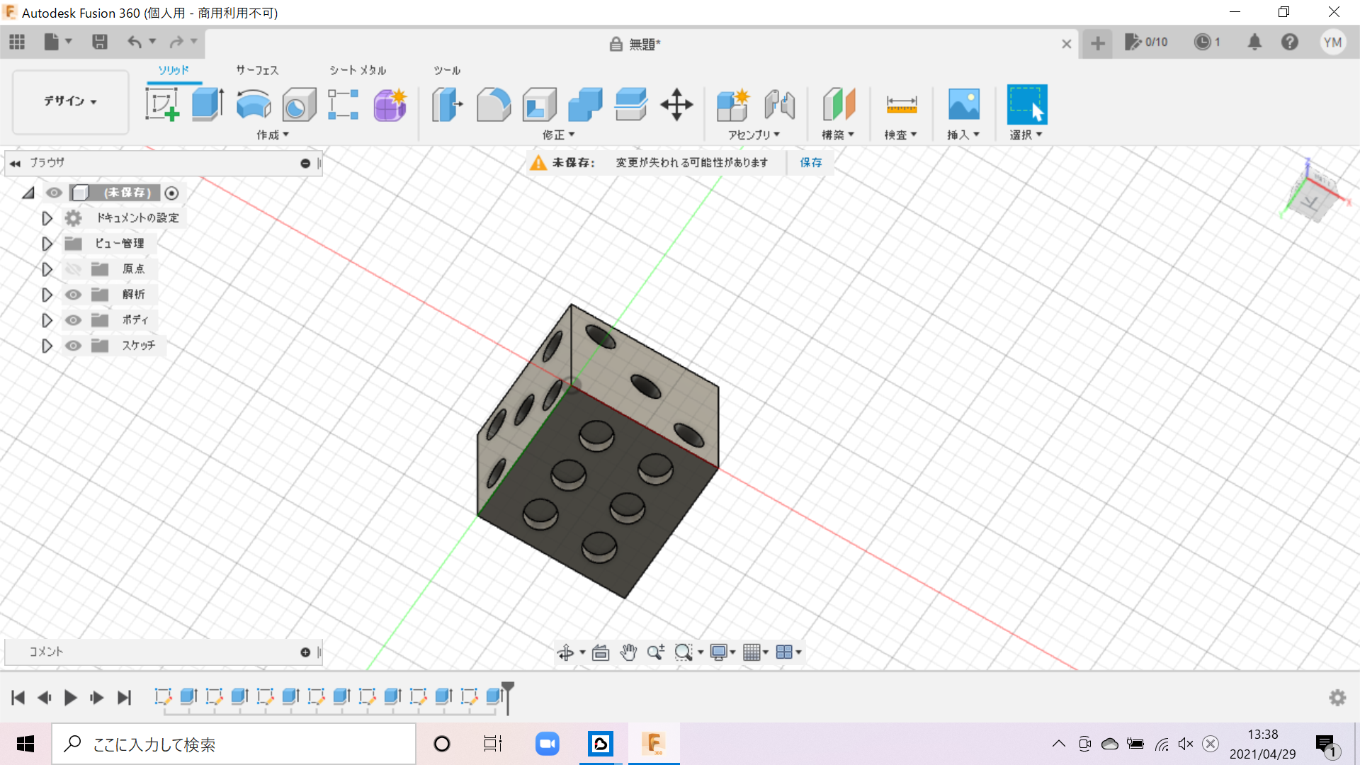Click the Move/Copy arrows icon
The image size is (1360, 765).
(676, 104)
